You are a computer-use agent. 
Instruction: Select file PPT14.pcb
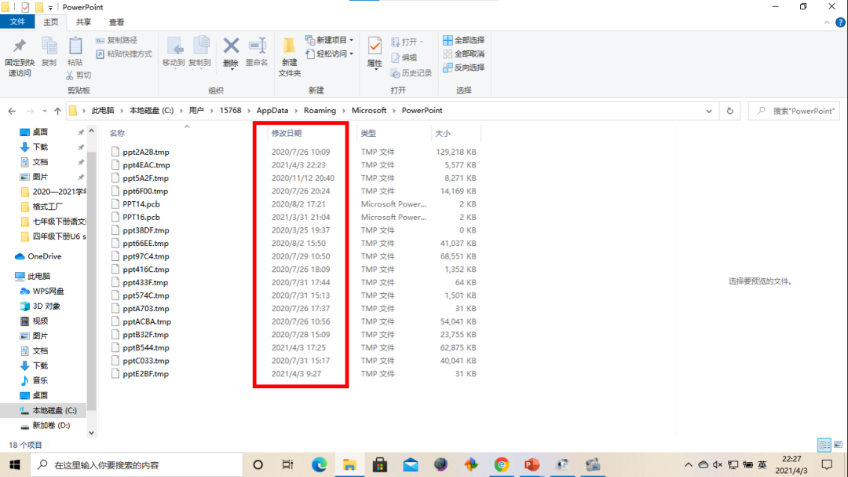141,204
